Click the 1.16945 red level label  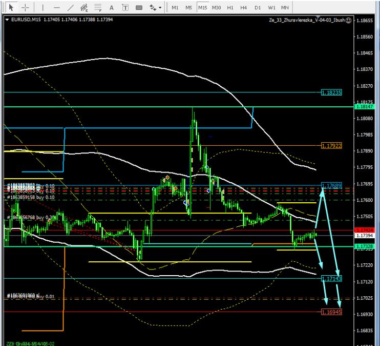tap(331, 312)
